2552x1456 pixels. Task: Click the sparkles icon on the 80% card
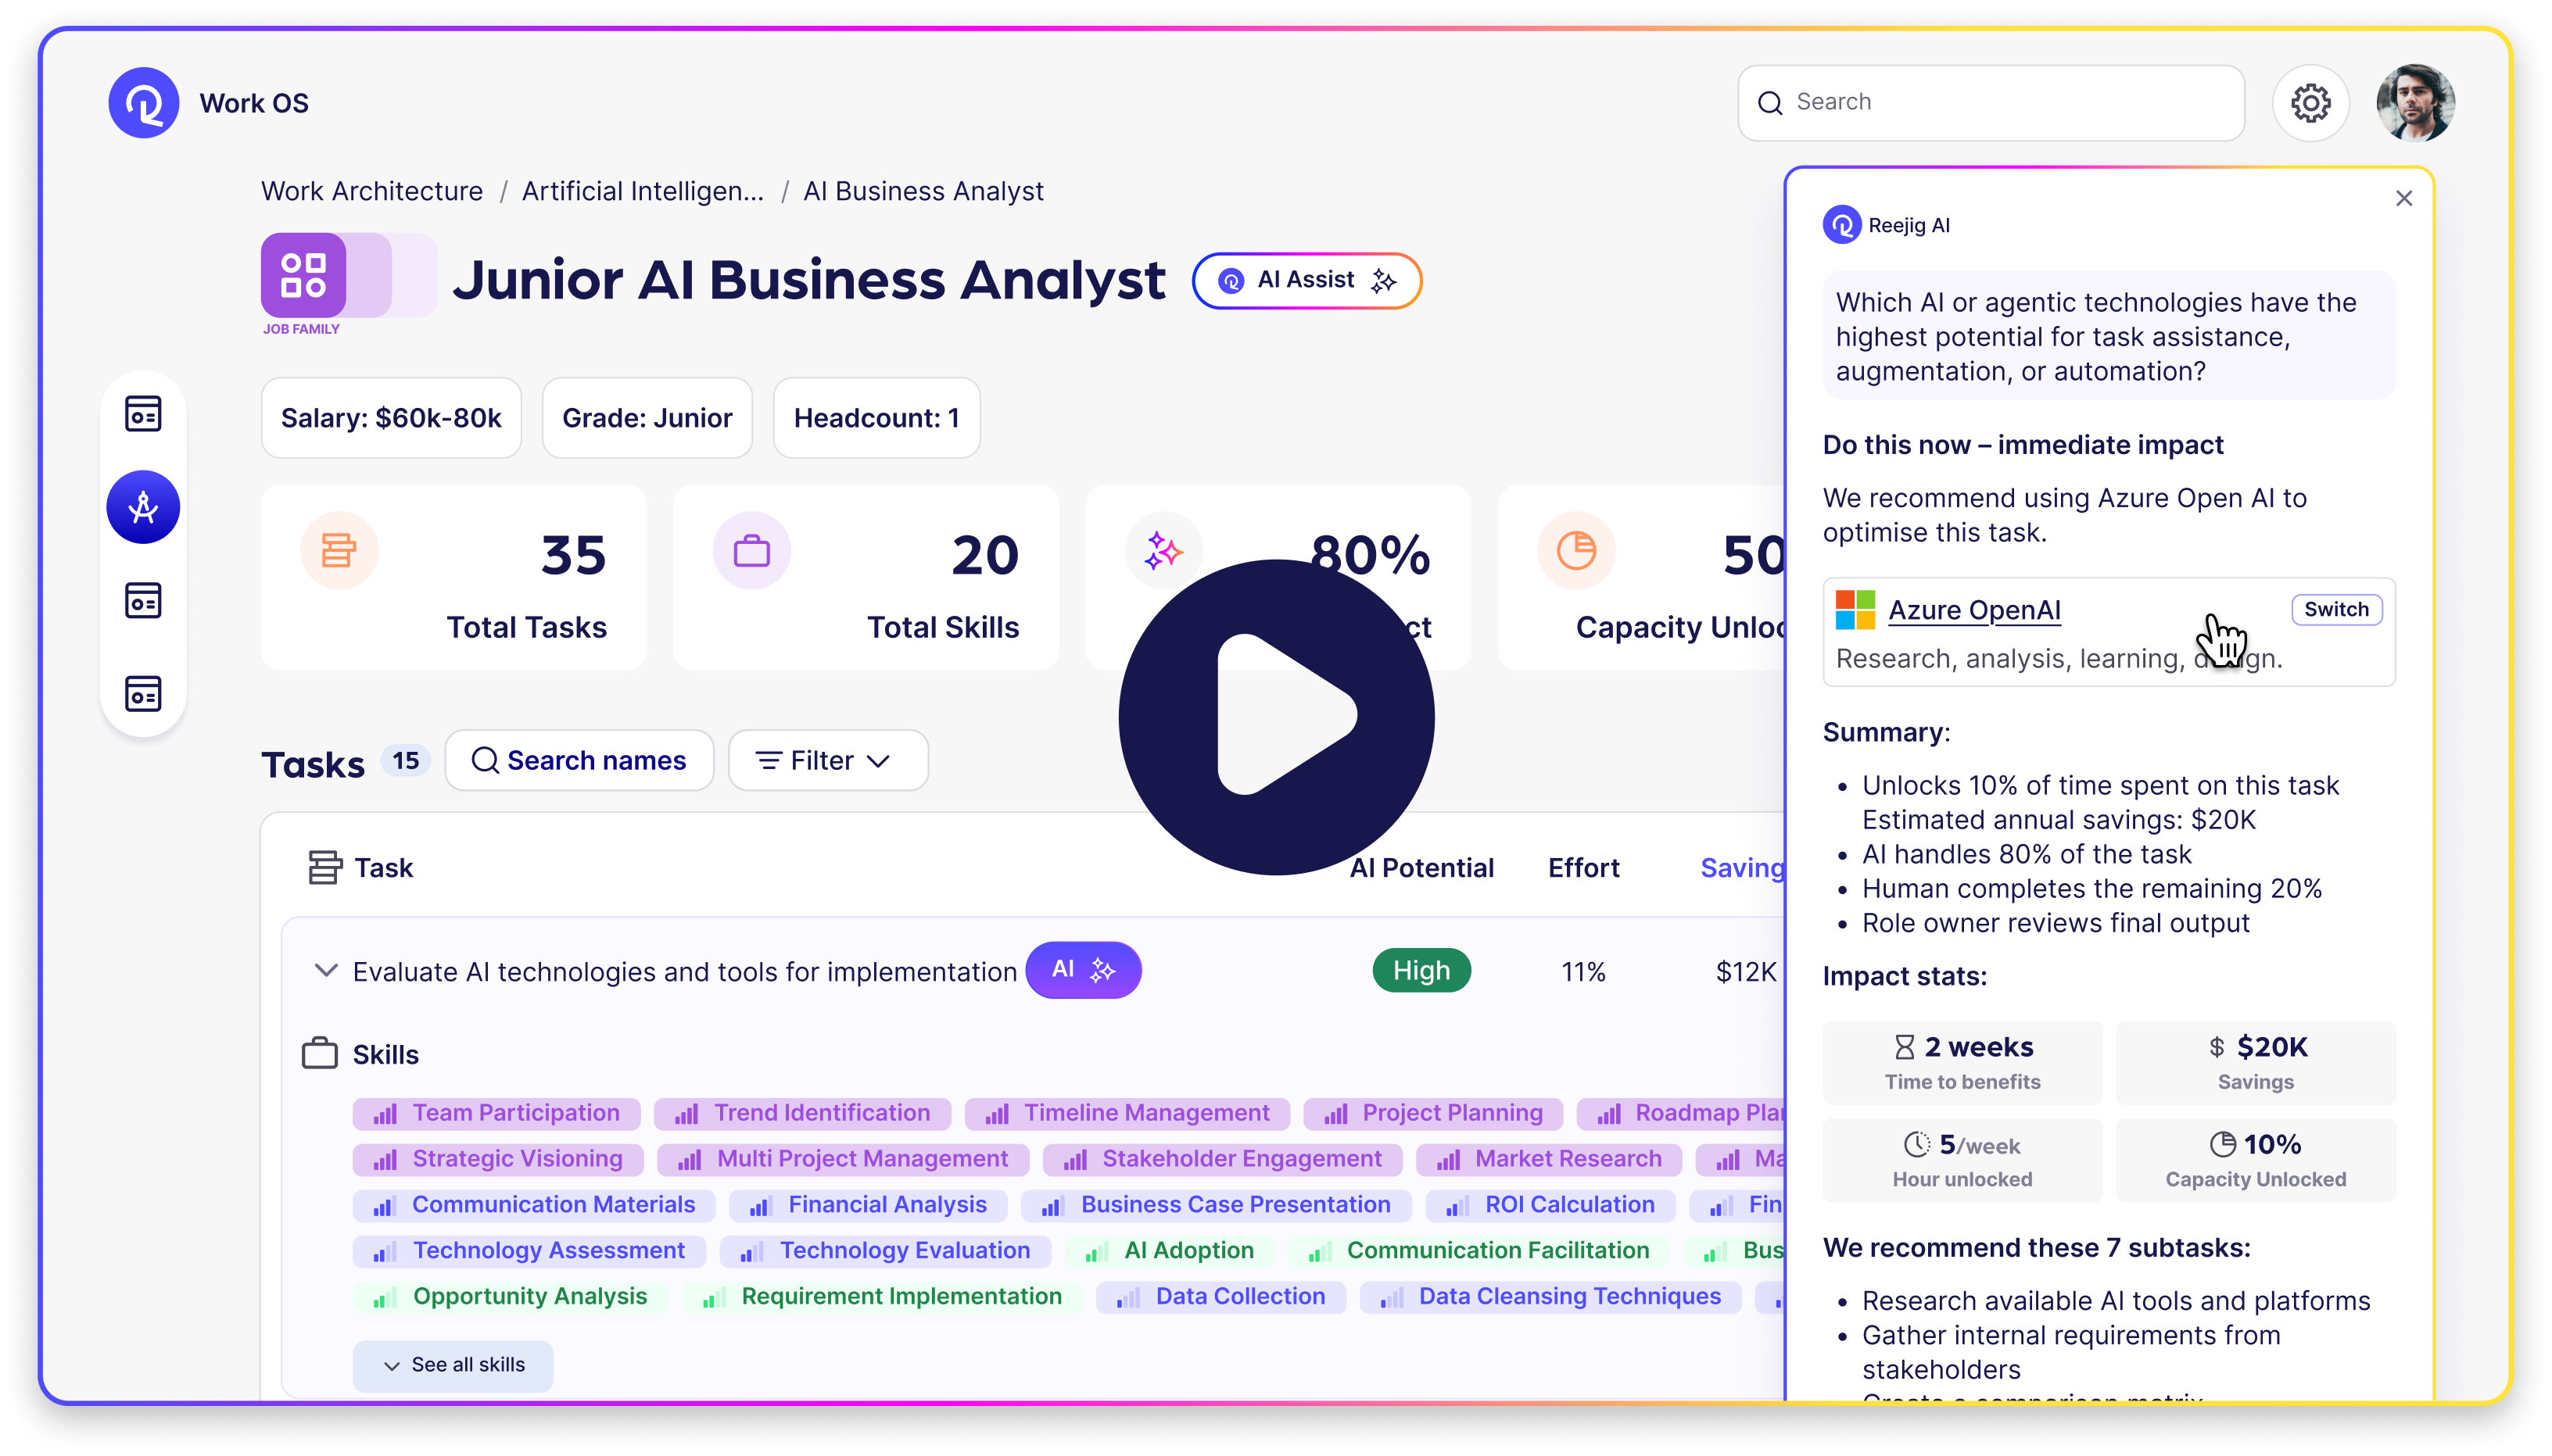click(1163, 549)
